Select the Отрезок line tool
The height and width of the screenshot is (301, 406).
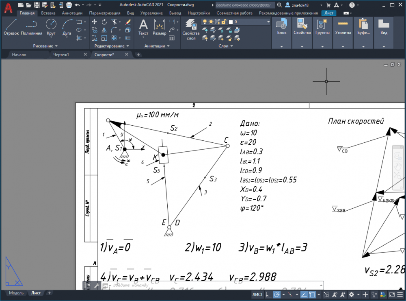[x=11, y=27]
